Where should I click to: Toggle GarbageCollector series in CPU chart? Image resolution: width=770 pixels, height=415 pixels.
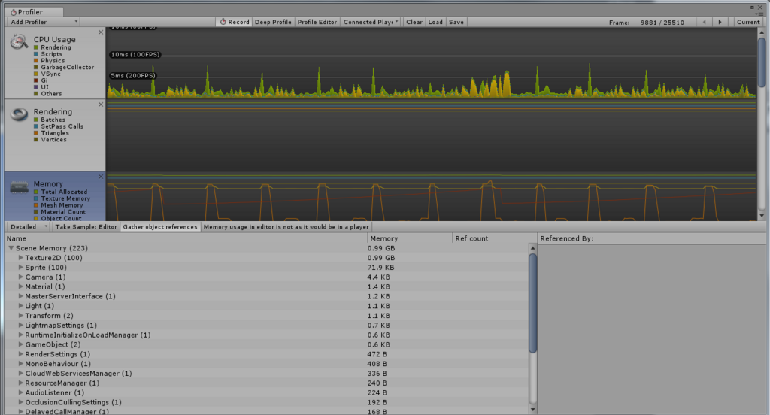(x=36, y=67)
